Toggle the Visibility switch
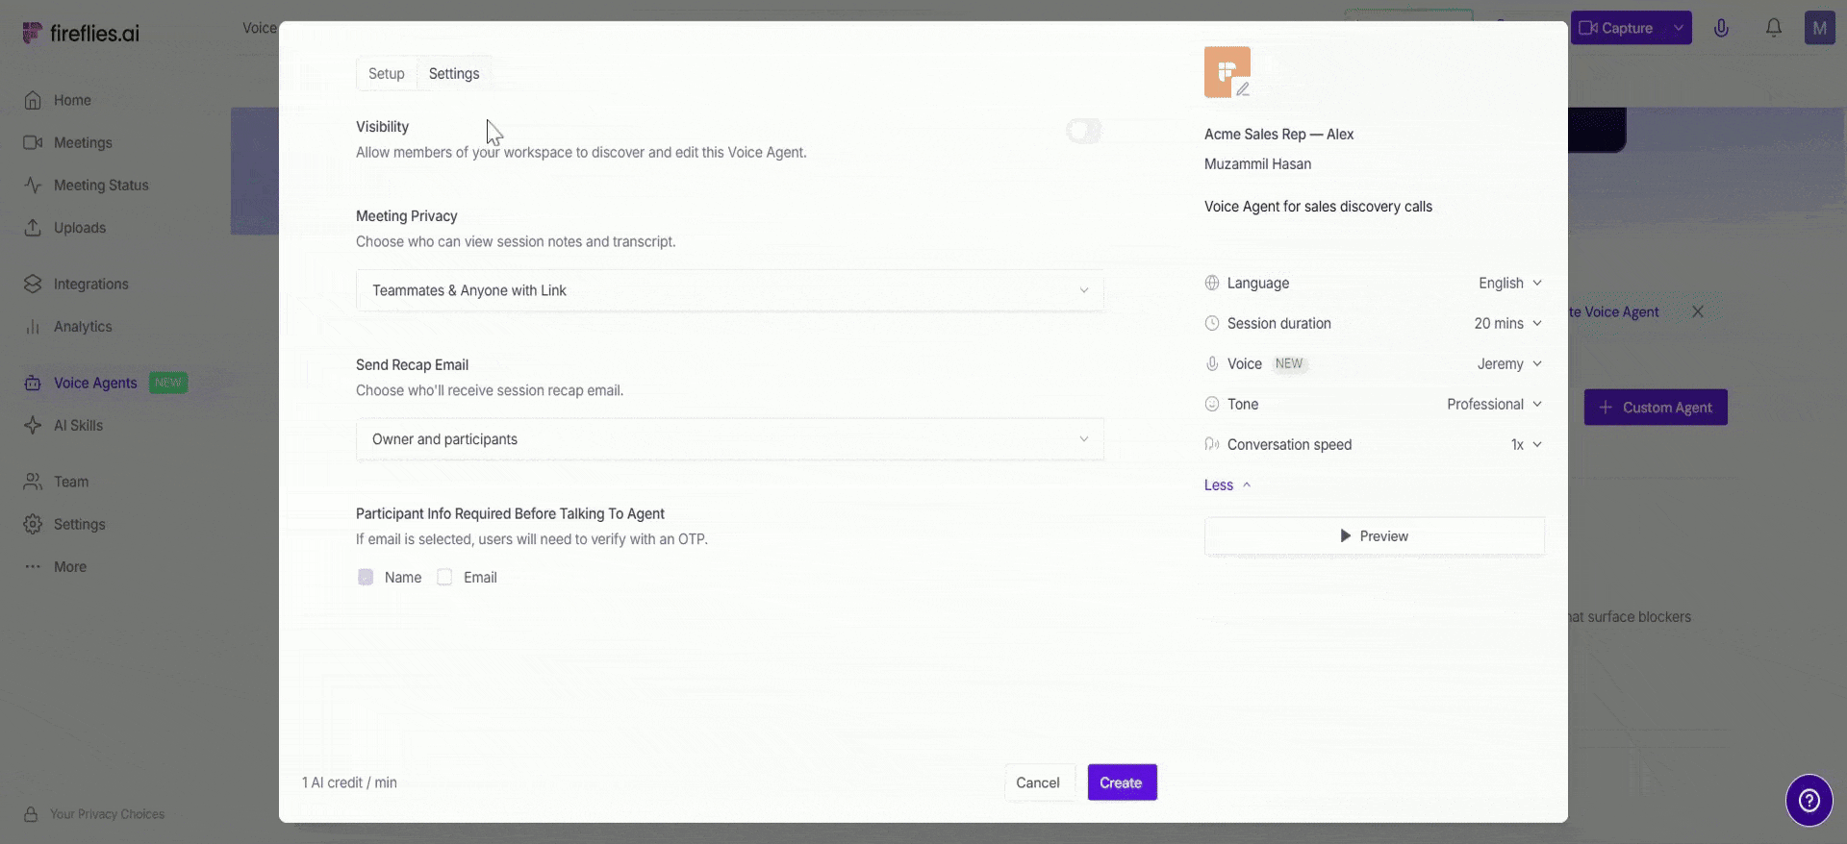 (1084, 131)
